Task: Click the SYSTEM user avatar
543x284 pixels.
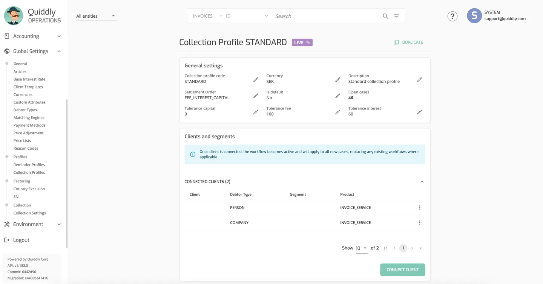Action: click(474, 16)
